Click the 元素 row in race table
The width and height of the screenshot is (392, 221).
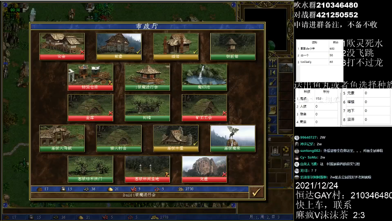click(x=366, y=93)
